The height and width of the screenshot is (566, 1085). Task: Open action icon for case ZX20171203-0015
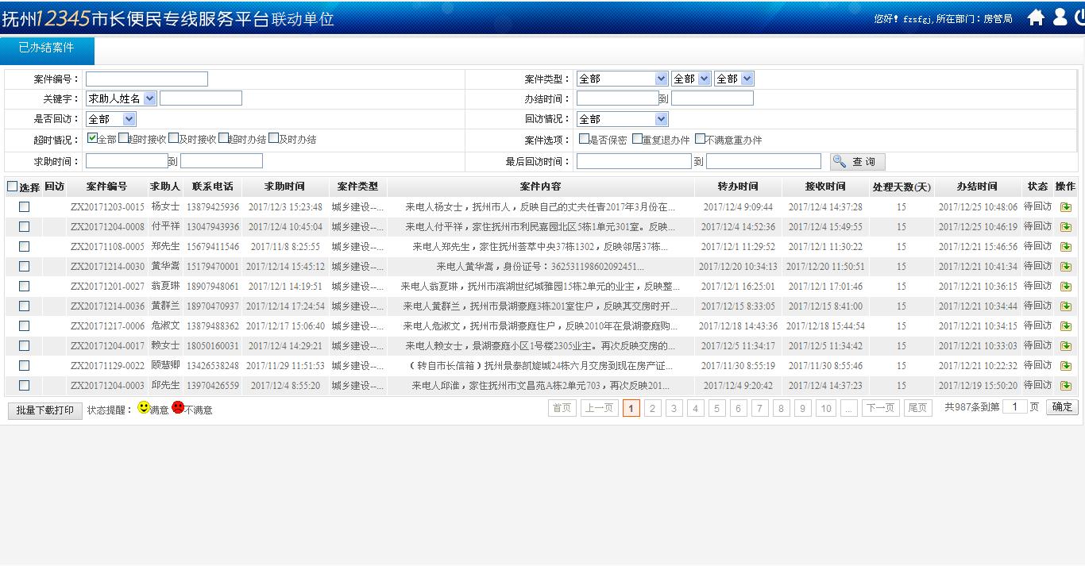click(x=1065, y=207)
